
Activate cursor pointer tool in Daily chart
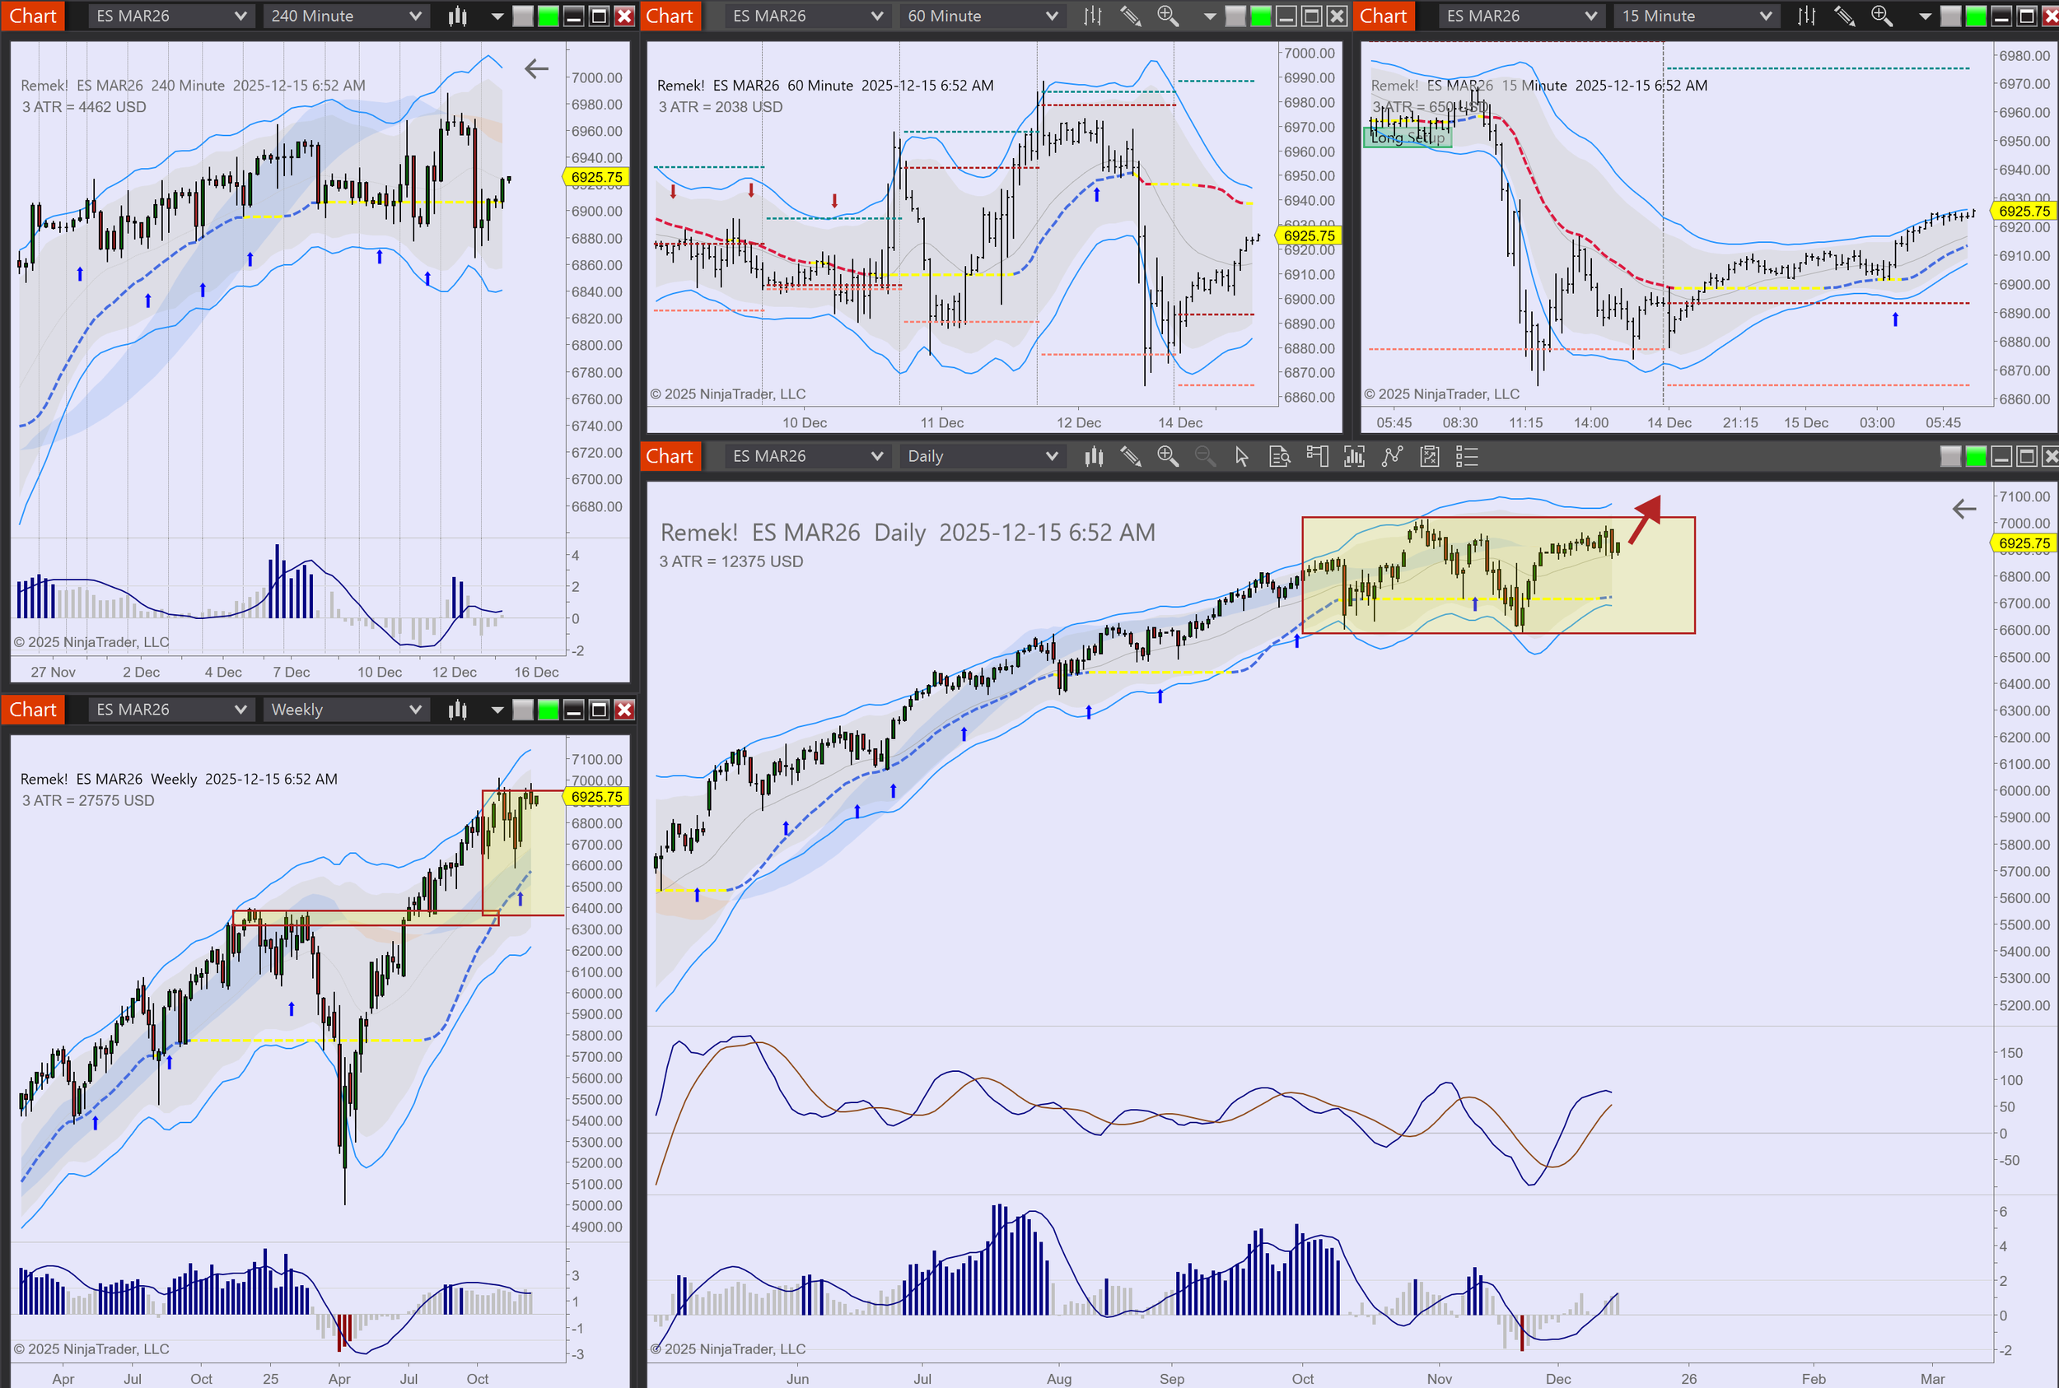(1242, 457)
